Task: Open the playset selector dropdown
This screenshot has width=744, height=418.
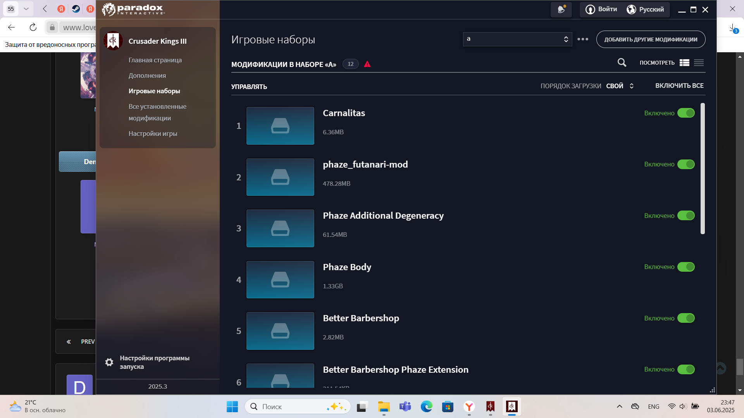Action: pos(517,39)
